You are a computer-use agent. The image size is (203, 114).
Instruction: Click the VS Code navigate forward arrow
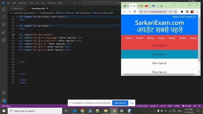tap(79, 3)
